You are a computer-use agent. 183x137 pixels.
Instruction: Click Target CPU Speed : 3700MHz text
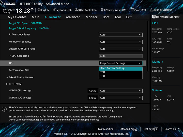click(x=25, y=23)
